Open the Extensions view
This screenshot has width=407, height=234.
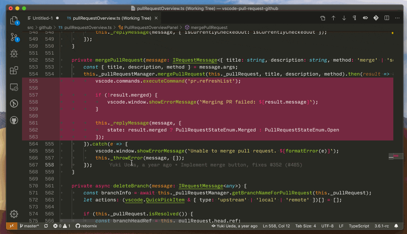(14, 71)
